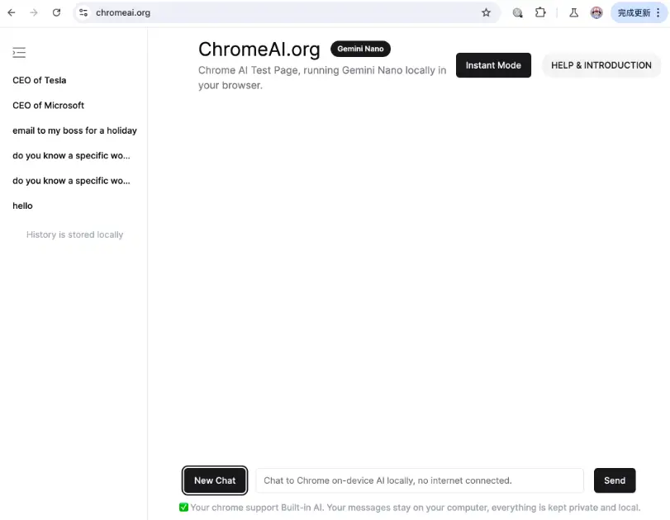Click the back navigation arrow
The height and width of the screenshot is (520, 670).
pos(12,12)
